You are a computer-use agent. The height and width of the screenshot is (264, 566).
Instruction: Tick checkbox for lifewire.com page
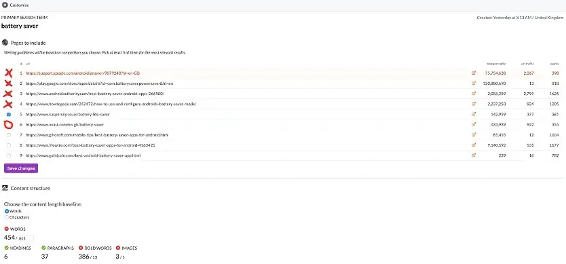pyautogui.click(x=9, y=145)
